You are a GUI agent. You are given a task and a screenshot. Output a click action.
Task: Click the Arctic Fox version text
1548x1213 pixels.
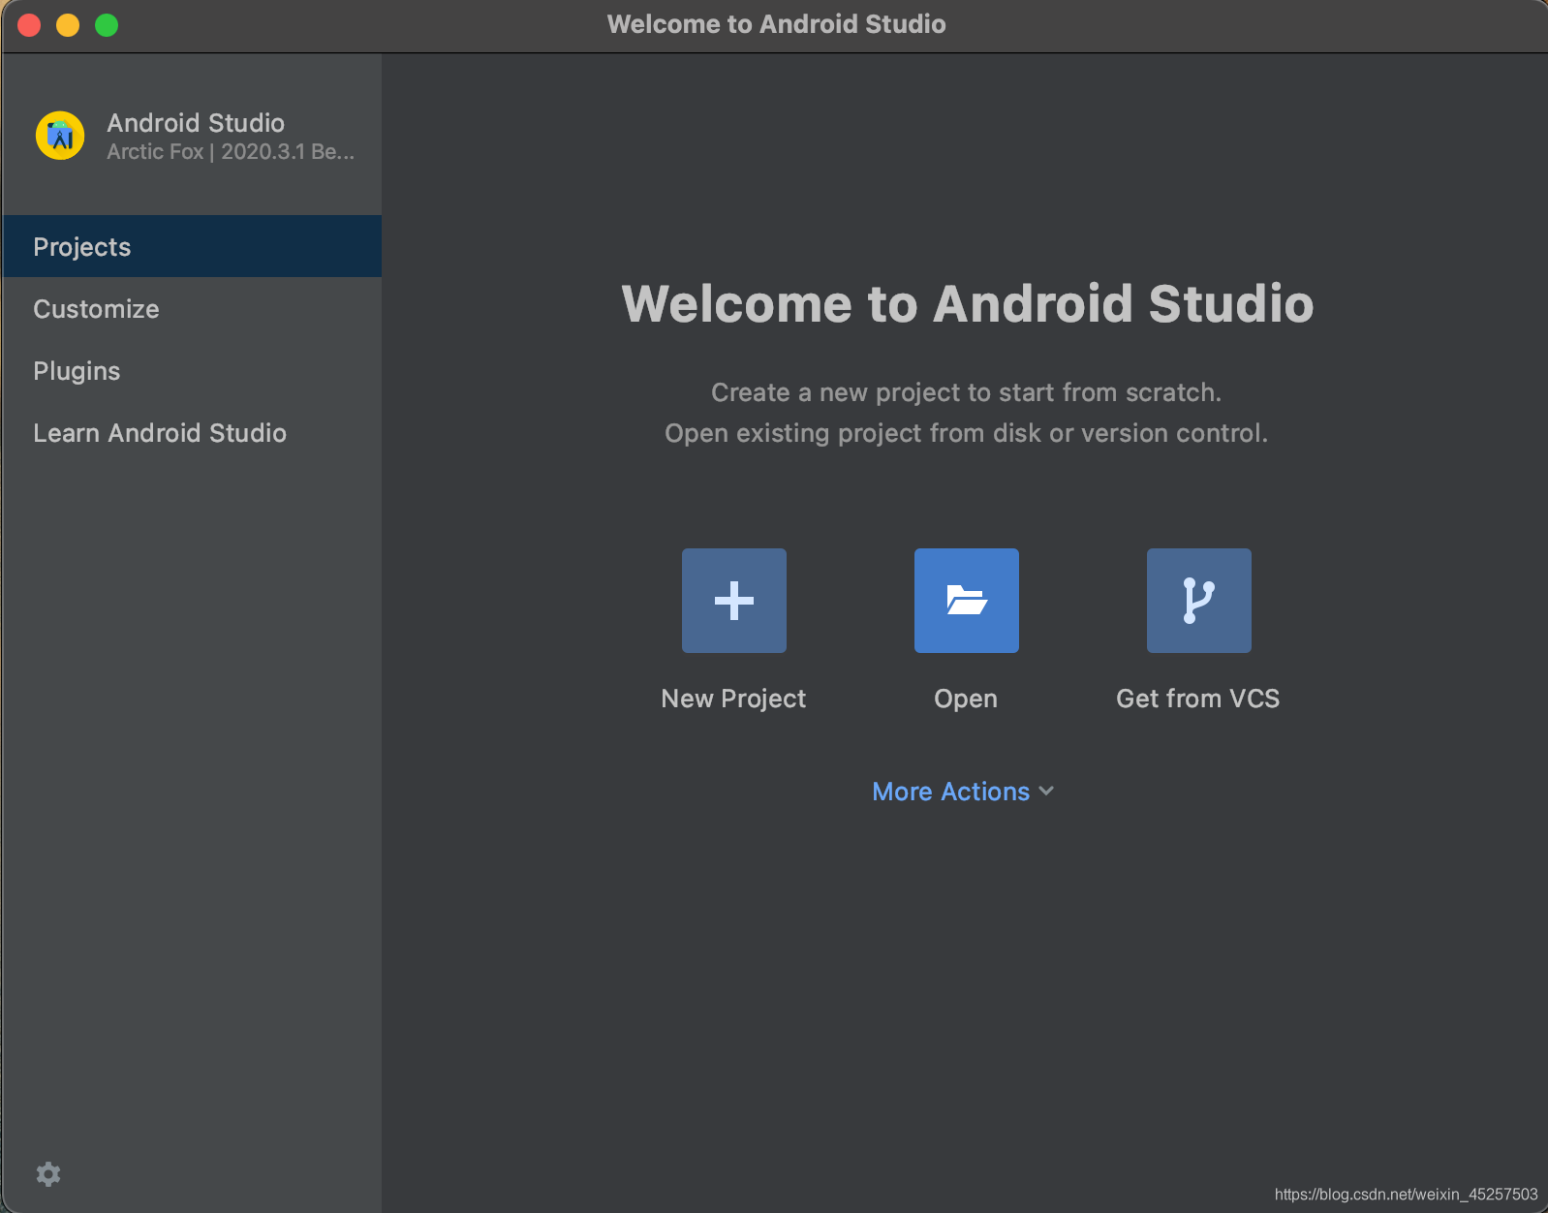231,152
